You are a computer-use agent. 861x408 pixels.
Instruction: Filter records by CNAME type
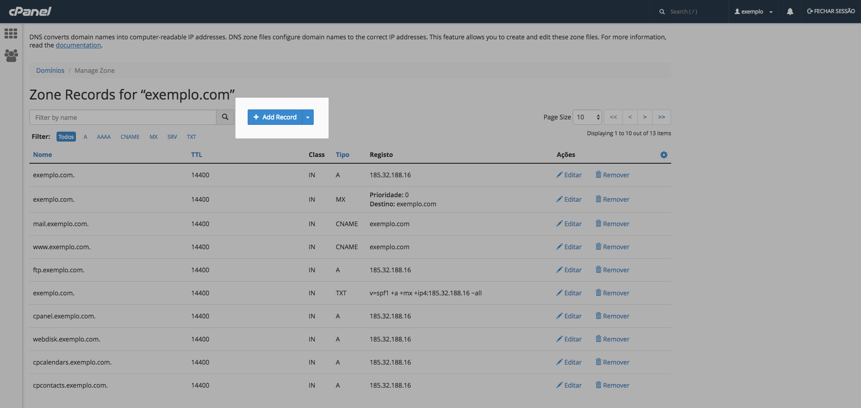tap(130, 137)
